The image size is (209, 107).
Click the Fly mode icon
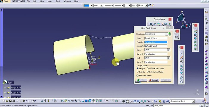[62, 101]
